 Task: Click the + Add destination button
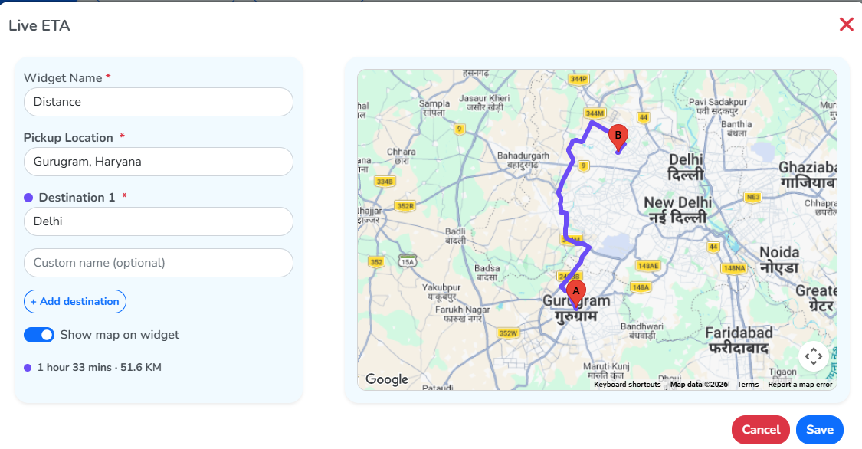[x=75, y=301]
